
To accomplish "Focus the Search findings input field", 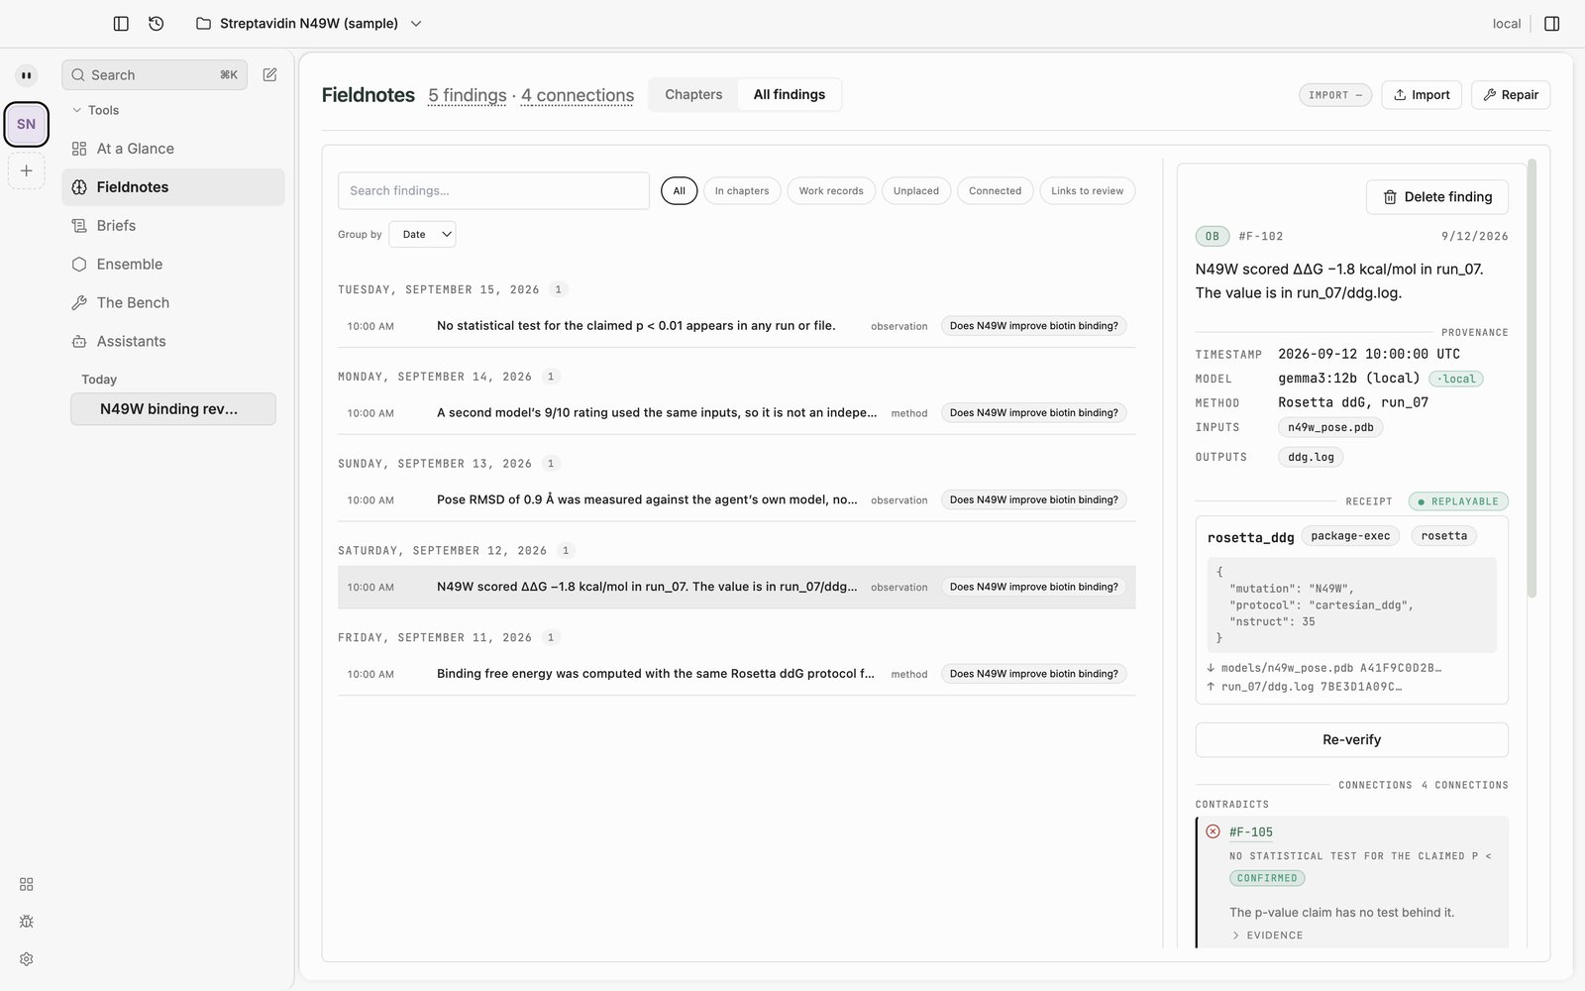I will click(x=493, y=191).
